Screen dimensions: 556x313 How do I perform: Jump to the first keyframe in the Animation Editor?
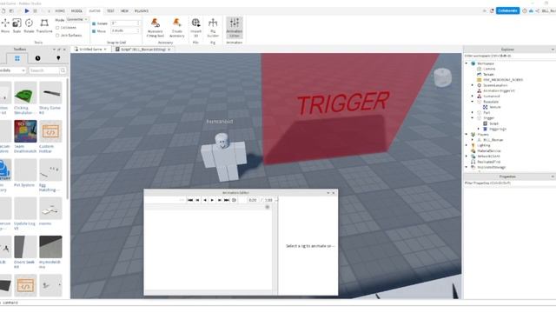[190, 200]
